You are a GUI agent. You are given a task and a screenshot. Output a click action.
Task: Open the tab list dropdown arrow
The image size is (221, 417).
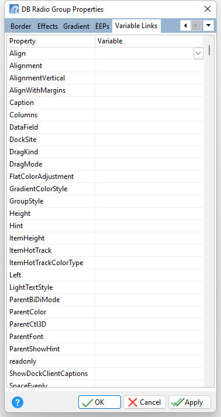coord(209,26)
